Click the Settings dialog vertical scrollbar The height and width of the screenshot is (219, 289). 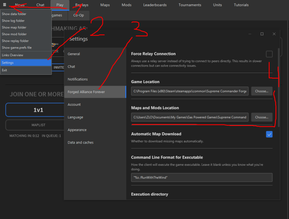[x=279, y=87]
